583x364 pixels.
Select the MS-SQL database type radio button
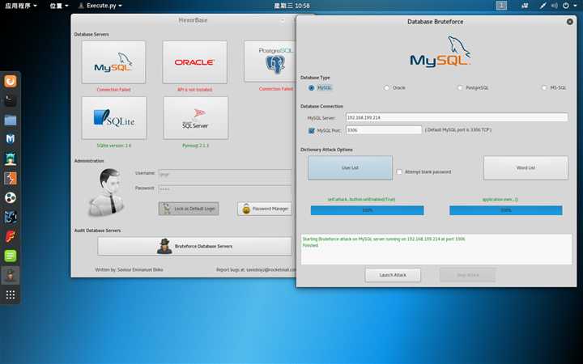[x=544, y=88]
